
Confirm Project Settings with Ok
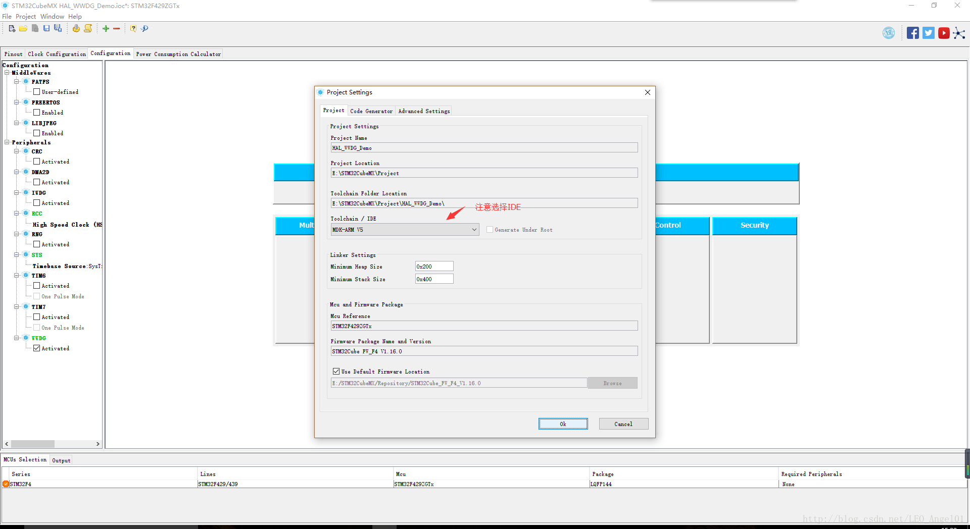coord(563,424)
